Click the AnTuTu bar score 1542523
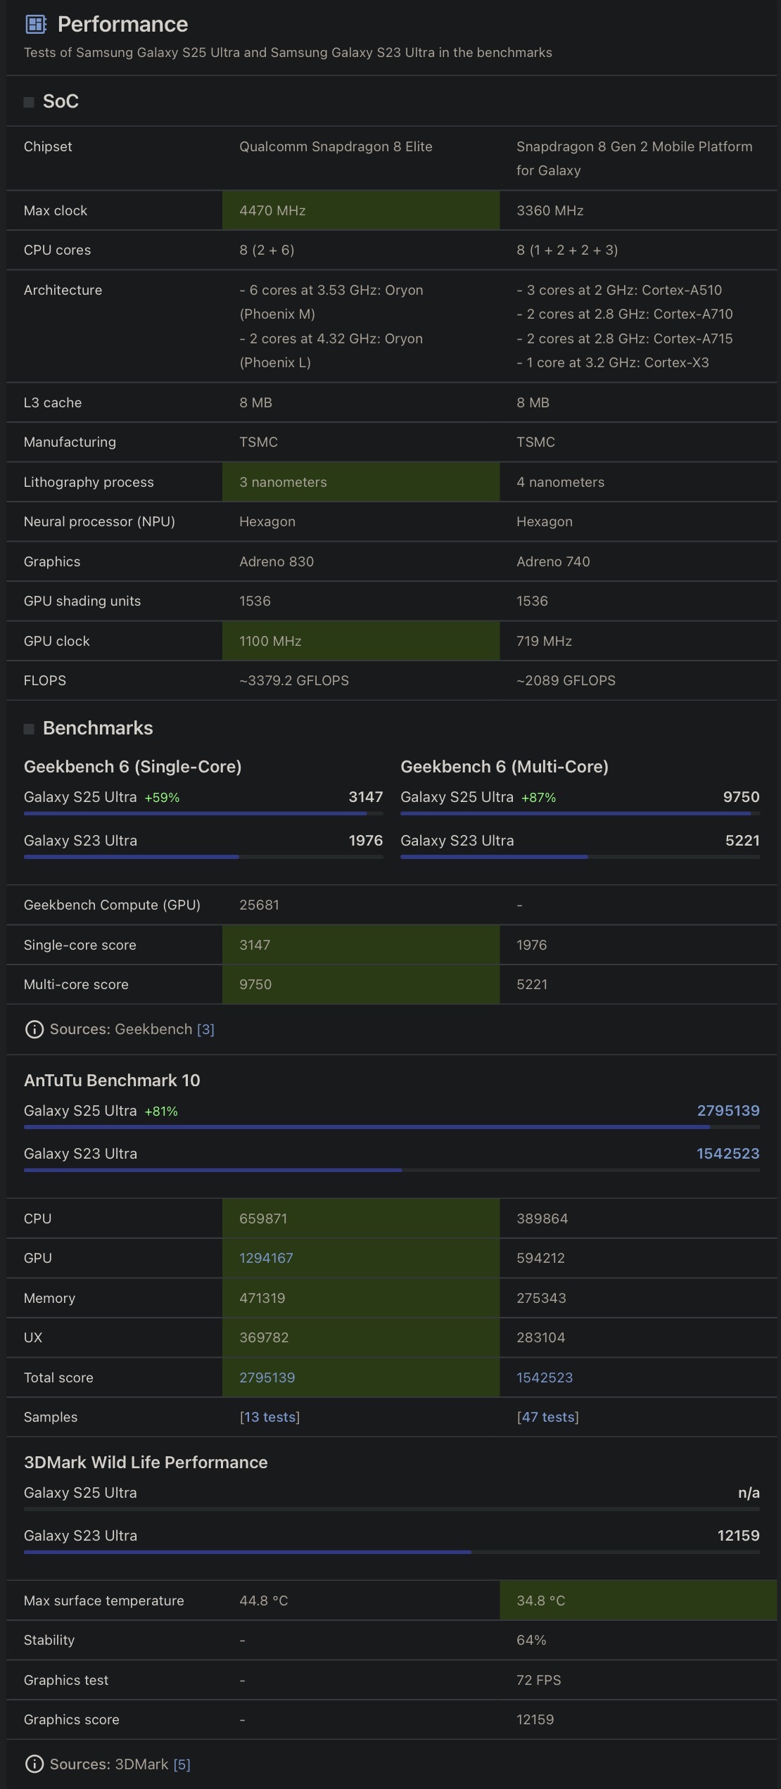This screenshot has height=1789, width=781. [x=728, y=1154]
